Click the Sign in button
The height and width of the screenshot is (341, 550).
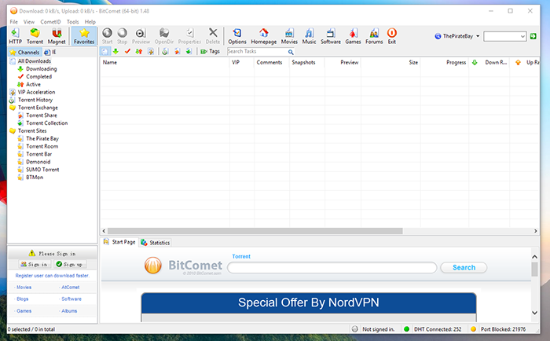click(x=34, y=264)
